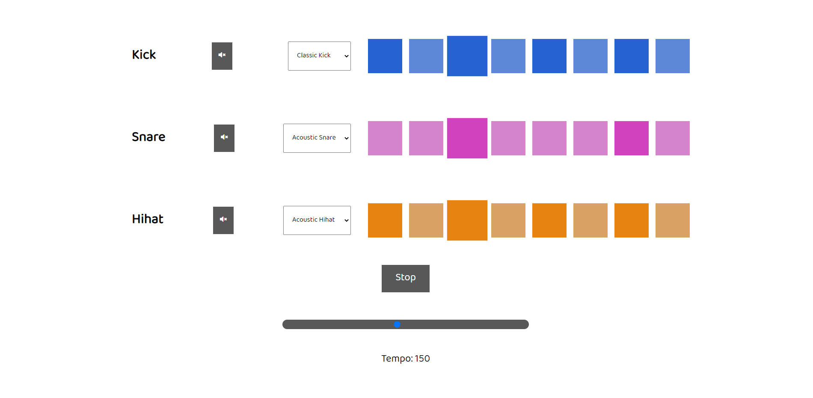The width and height of the screenshot is (813, 398).
Task: Stop the beat playback
Action: 406,279
